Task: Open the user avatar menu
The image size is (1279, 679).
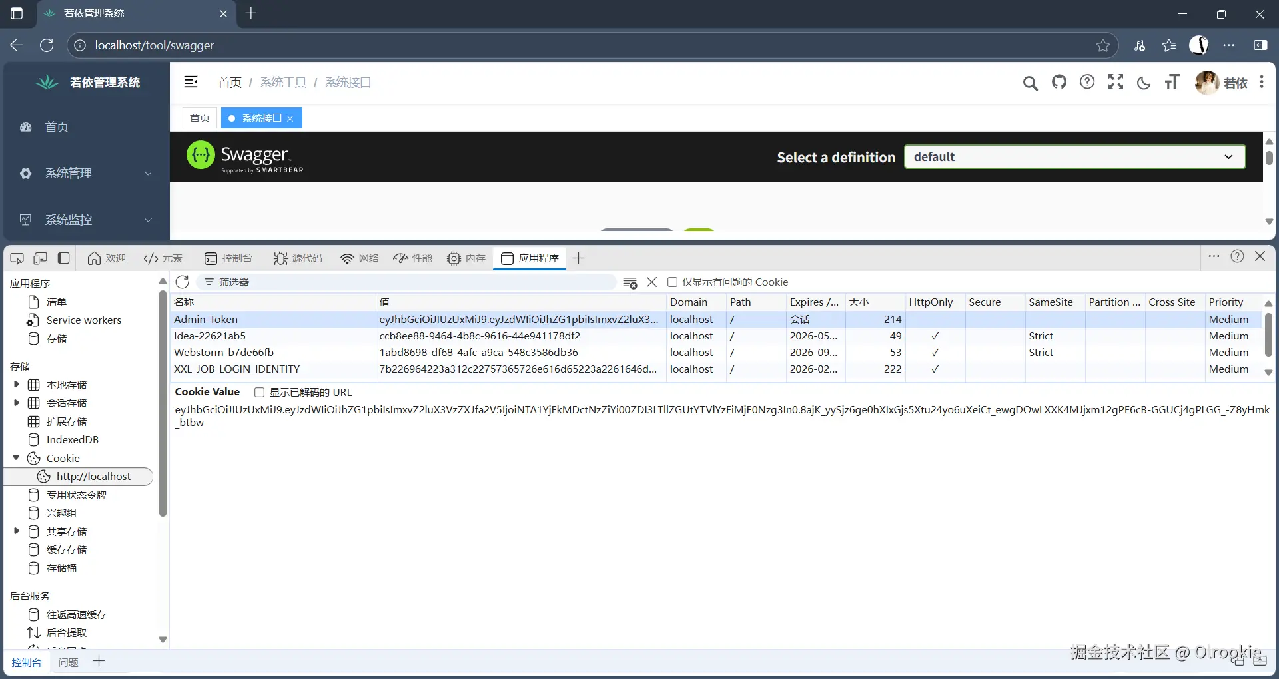Action: (1206, 83)
